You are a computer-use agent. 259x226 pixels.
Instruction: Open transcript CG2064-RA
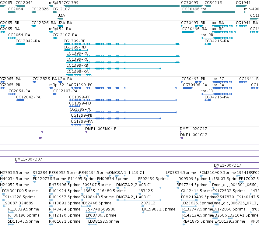[x=19, y=35]
